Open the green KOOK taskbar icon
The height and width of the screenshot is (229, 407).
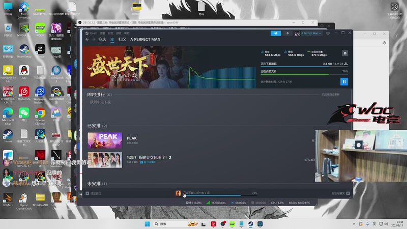click(x=232, y=224)
